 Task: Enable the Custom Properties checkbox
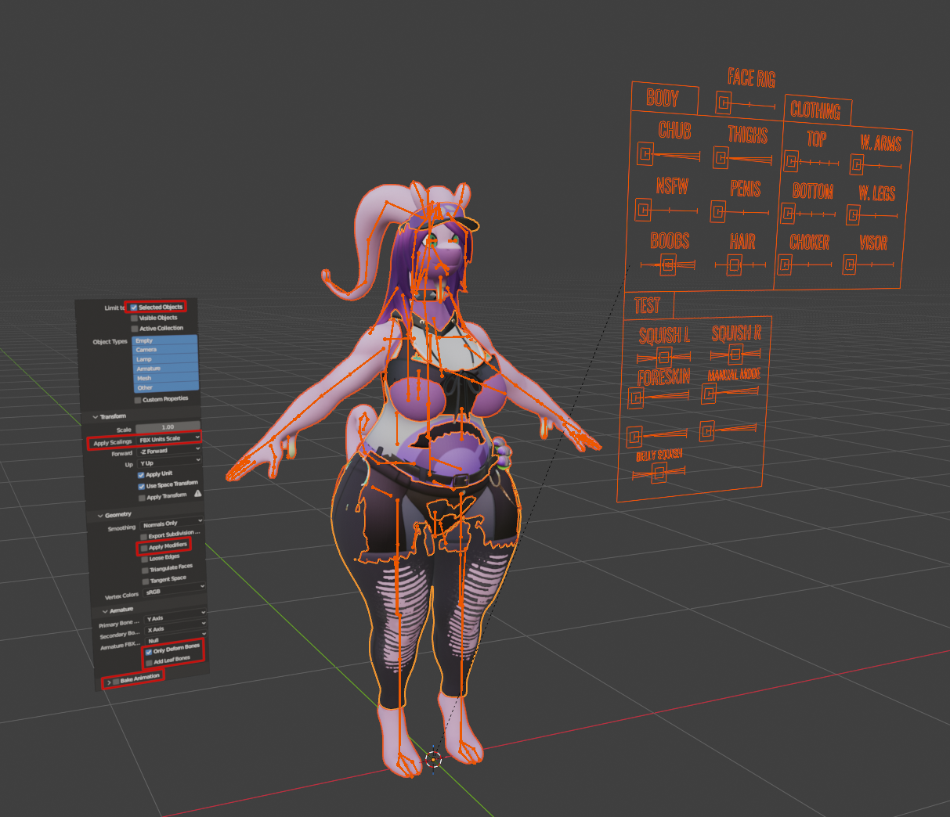(138, 400)
